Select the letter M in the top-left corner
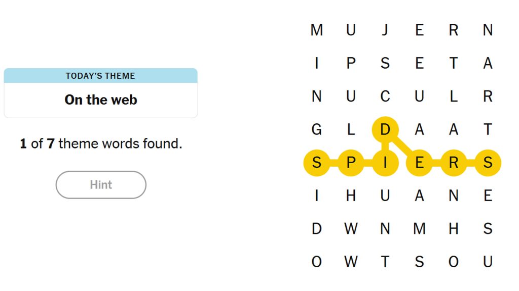 click(x=317, y=30)
